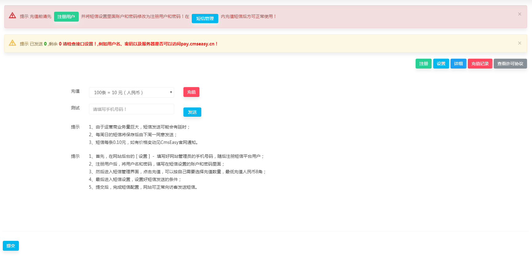
Task: Open 短信管理 from the red alert
Action: click(205, 19)
